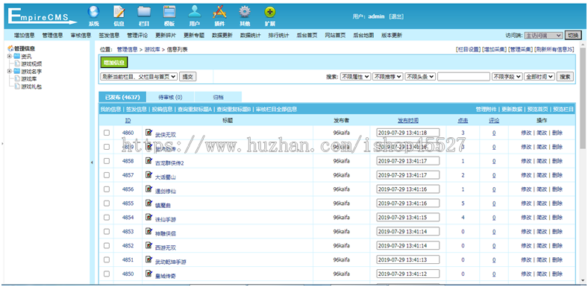Open the 全部时间 search dropdown
This screenshot has width=588, height=287.
point(539,77)
